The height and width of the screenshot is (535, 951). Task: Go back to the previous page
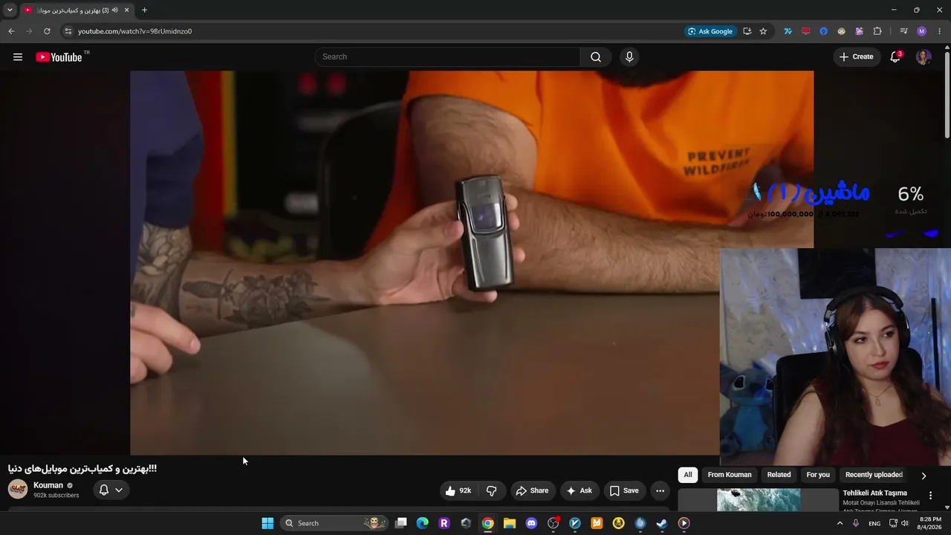pyautogui.click(x=11, y=31)
